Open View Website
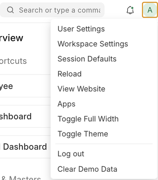Image resolution: width=158 pixels, height=180 pixels. coord(81,89)
